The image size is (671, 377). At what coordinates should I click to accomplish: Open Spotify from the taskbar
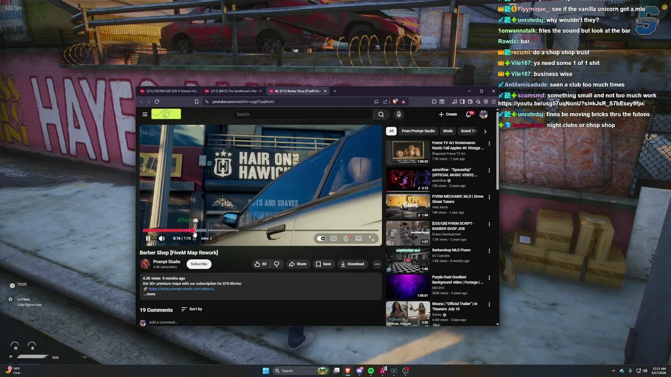coord(371,371)
